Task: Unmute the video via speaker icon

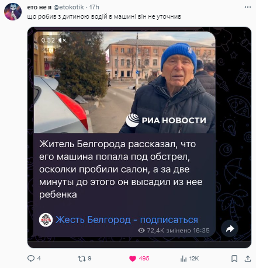Action: click(62, 40)
